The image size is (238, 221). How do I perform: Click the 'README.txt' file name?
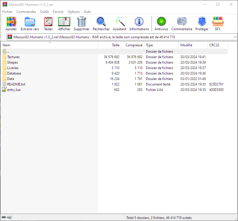(x=16, y=84)
